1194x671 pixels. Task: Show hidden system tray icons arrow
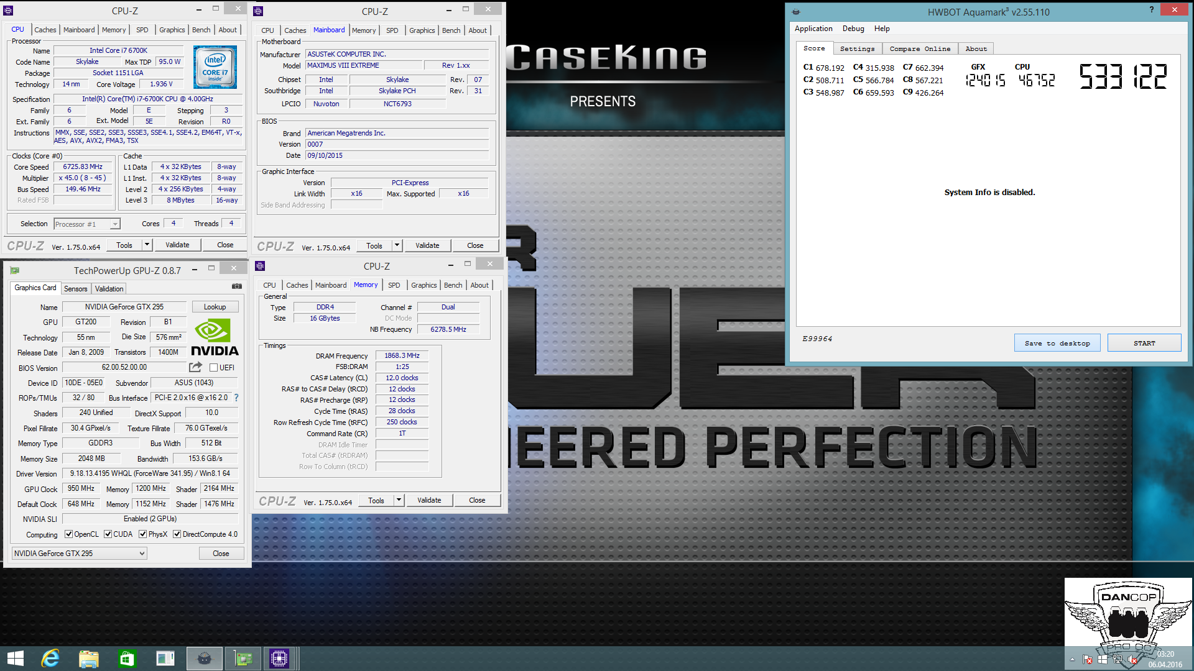[1072, 660]
